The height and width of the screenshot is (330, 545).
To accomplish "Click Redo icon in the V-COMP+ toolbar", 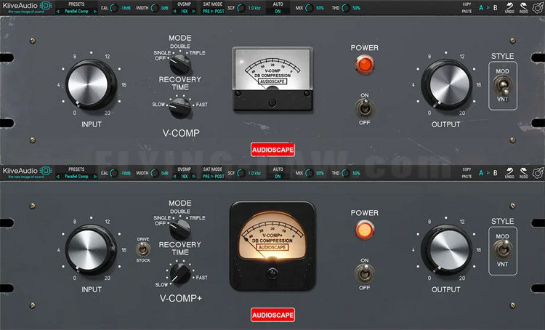I will click(523, 172).
